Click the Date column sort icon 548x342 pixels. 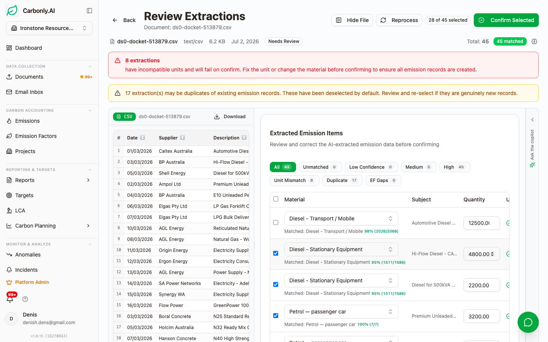click(x=142, y=138)
